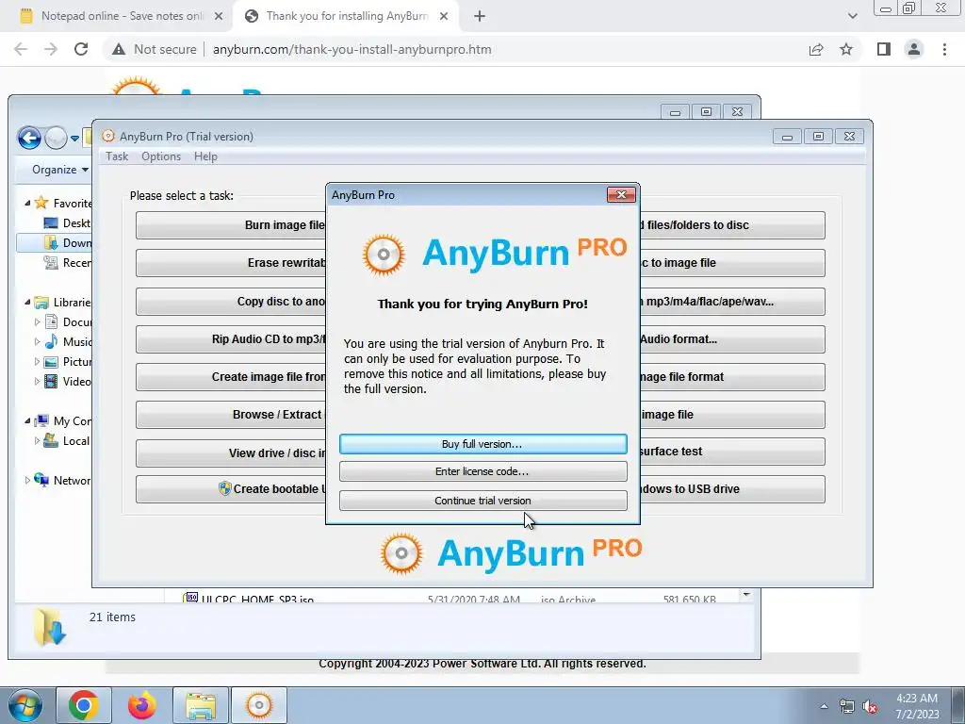Click Copy disc to another disc button
Image resolution: width=965 pixels, height=724 pixels.
point(231,302)
